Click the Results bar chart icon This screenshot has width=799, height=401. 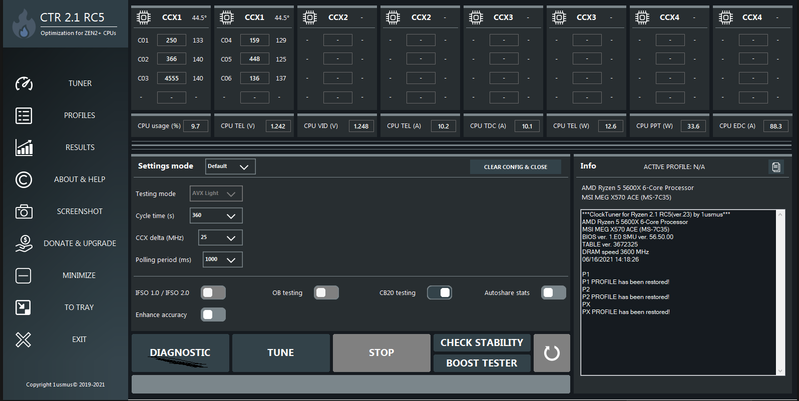[x=24, y=147]
